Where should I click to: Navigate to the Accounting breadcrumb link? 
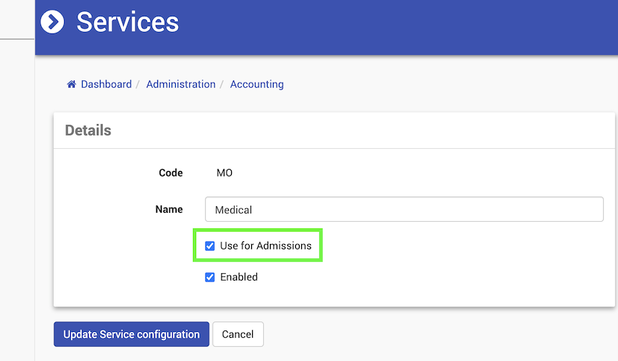tap(256, 84)
